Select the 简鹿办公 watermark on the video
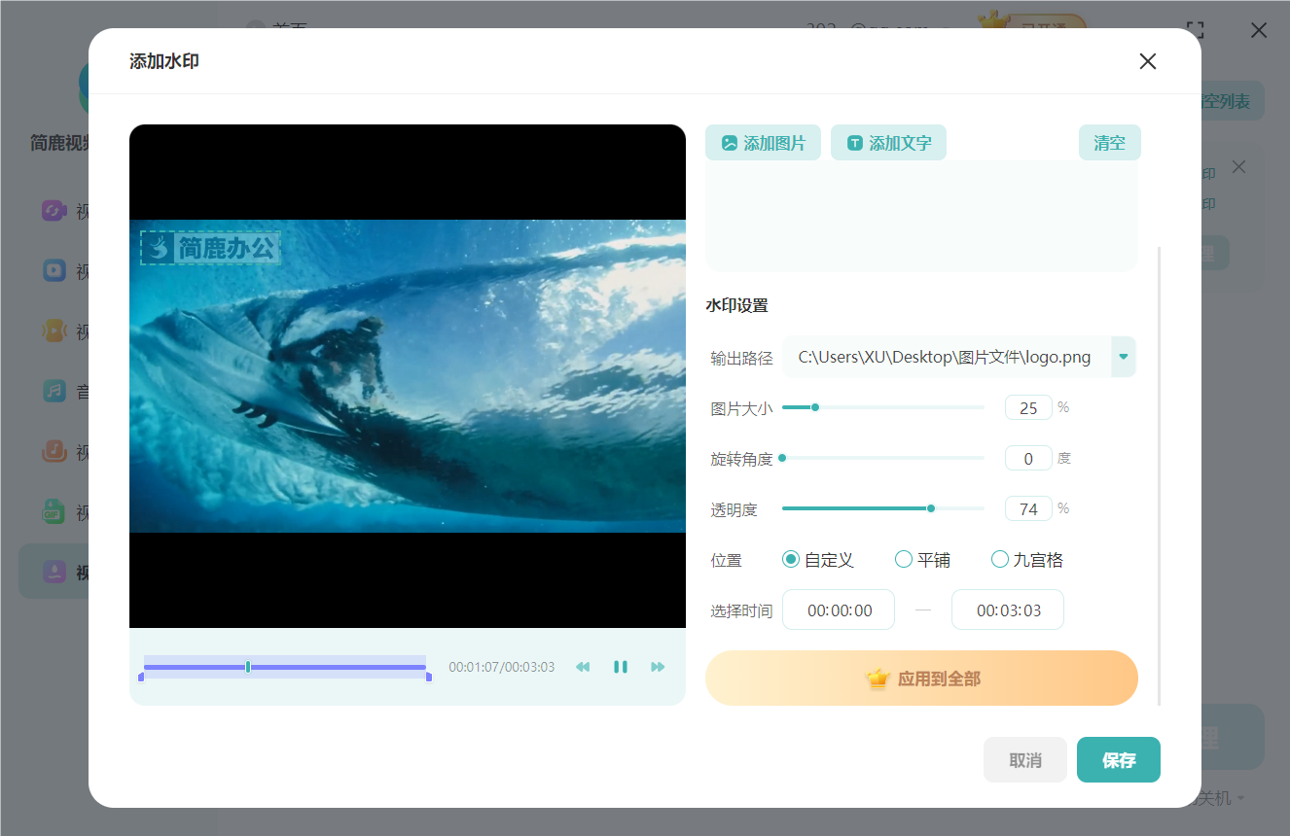Viewport: 1290px width, 836px height. click(x=211, y=248)
